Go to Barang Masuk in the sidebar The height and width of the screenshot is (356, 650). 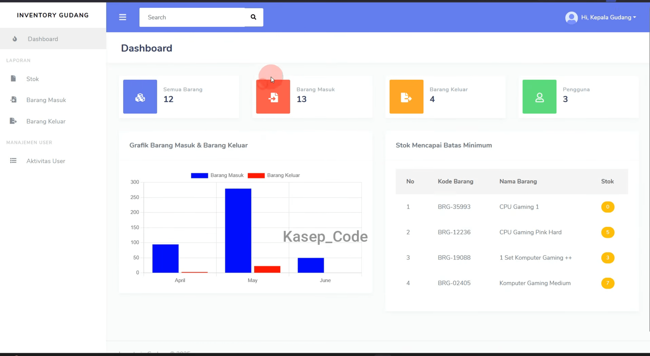[53, 100]
